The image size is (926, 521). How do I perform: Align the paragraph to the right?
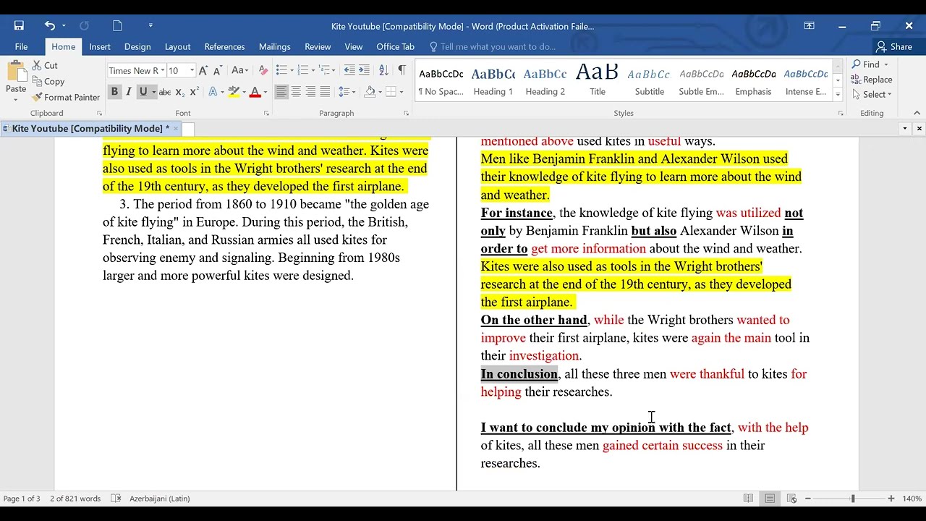[x=310, y=92]
